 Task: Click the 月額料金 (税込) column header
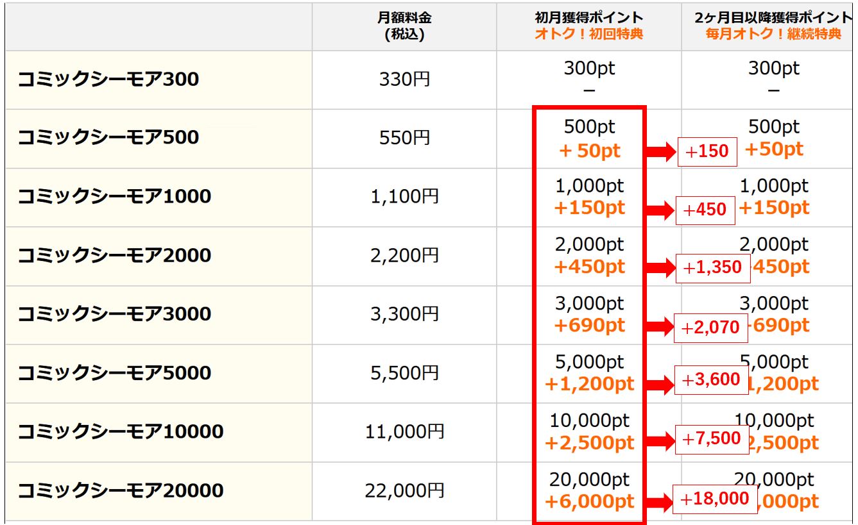point(404,26)
